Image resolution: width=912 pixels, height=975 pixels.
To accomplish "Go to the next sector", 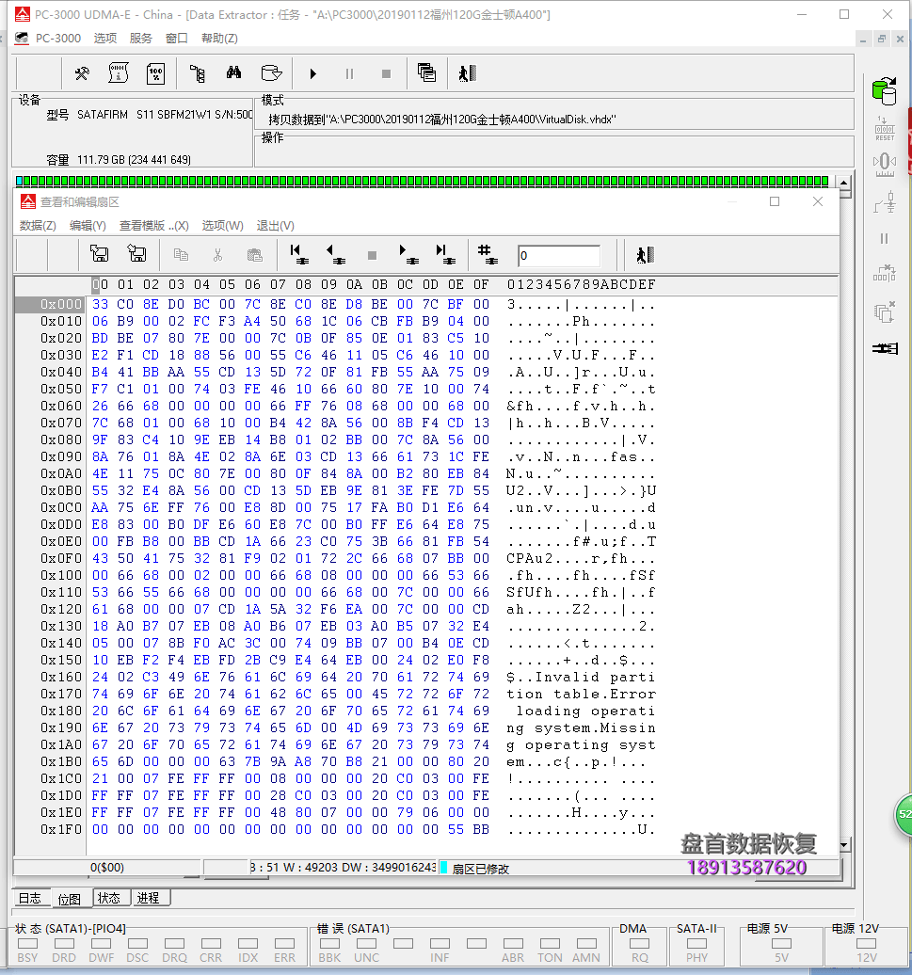I will 408,254.
